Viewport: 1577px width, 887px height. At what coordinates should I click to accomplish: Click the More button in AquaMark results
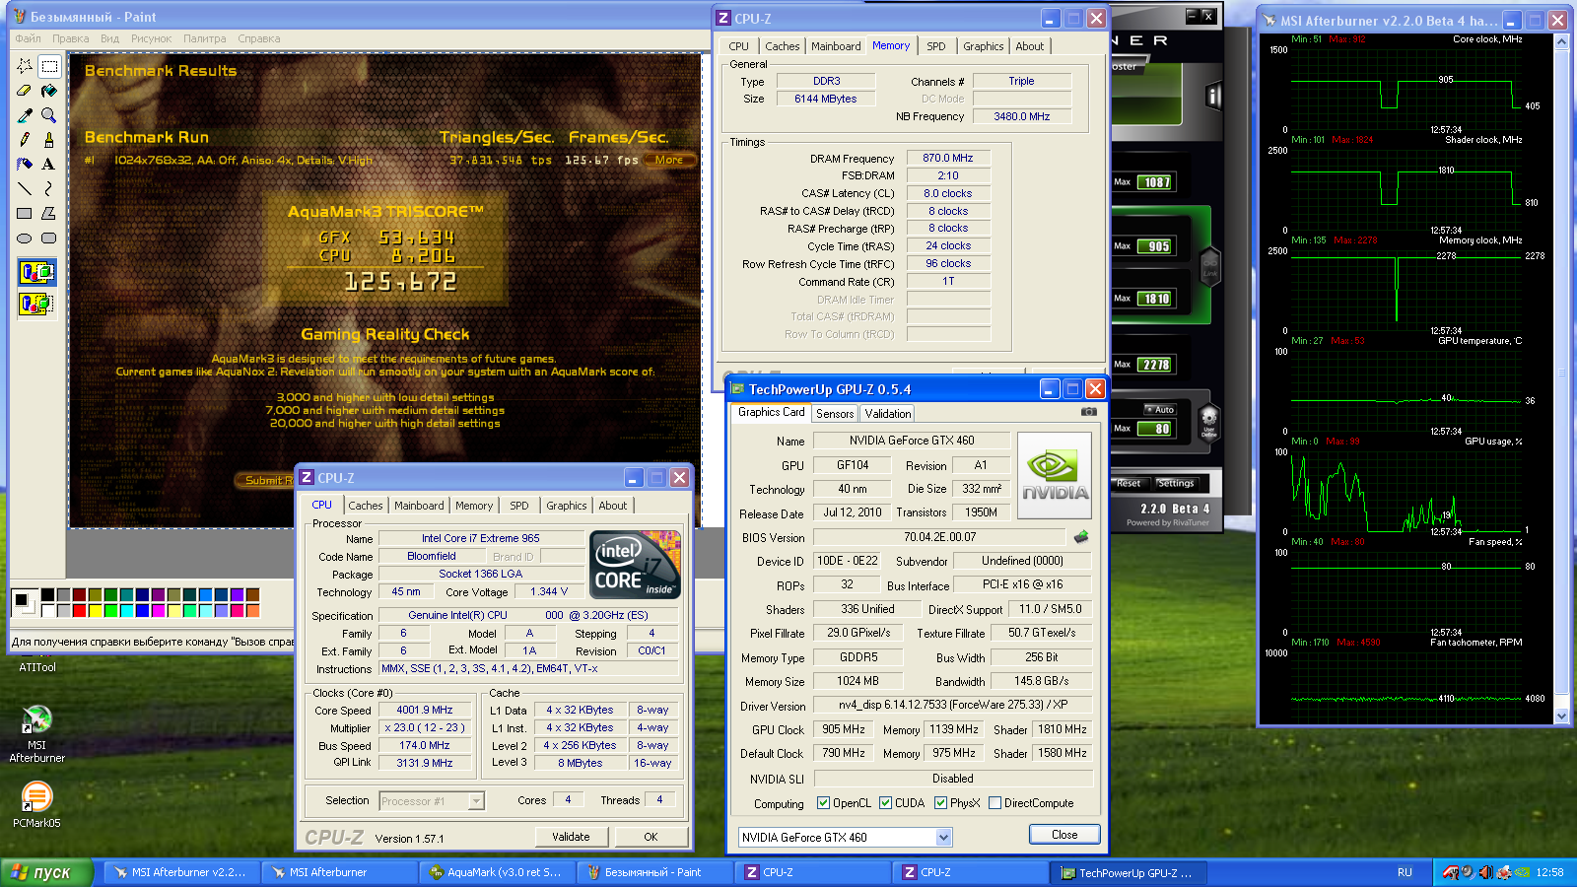coord(668,160)
